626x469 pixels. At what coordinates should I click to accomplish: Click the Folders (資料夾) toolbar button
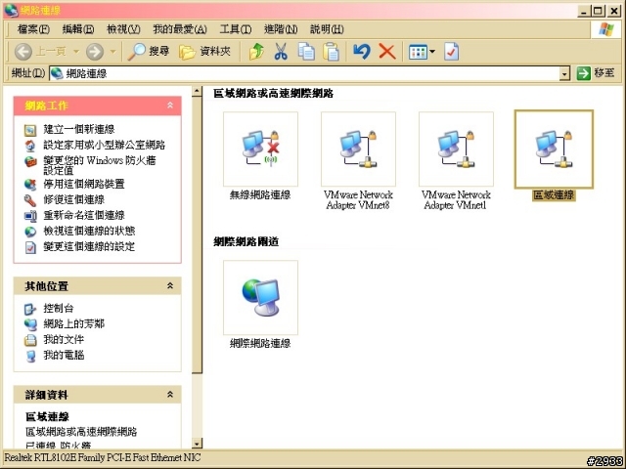click(204, 52)
